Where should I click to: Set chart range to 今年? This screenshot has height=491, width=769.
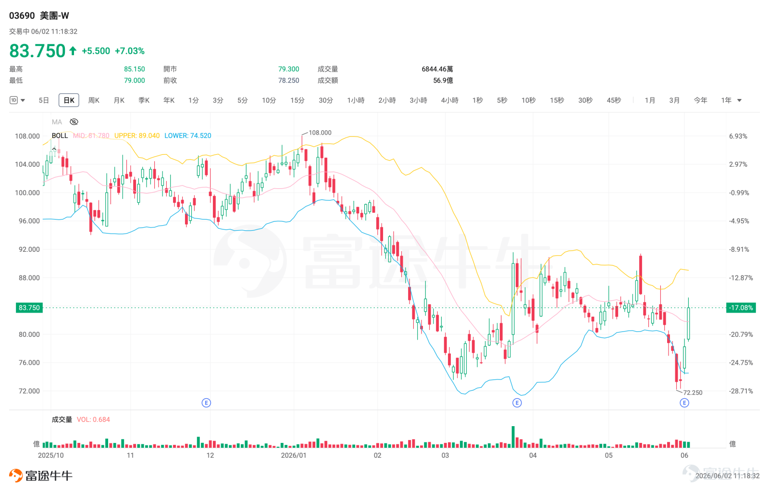pos(700,100)
